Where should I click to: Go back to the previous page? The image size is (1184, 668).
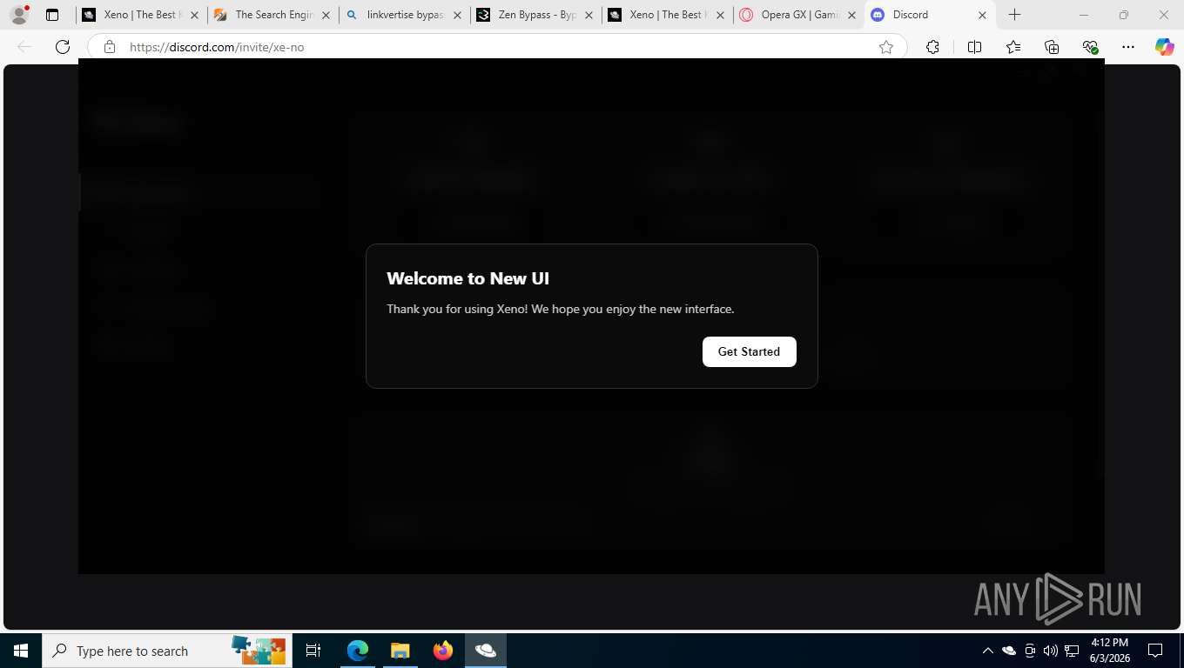(x=24, y=47)
